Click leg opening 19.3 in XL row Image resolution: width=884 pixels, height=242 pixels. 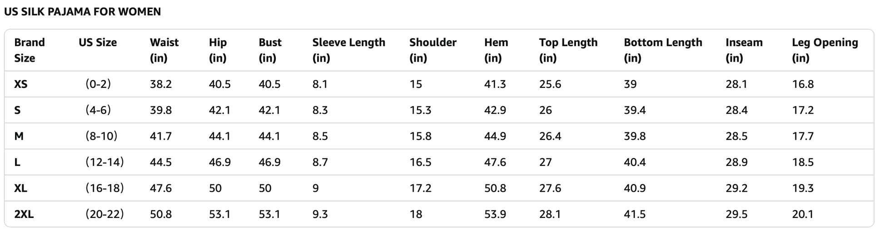click(803, 188)
